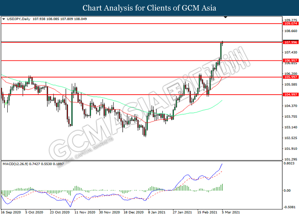Click the 107.430 axis price value
Viewport: 299px width, 214px height.
[x=290, y=52]
